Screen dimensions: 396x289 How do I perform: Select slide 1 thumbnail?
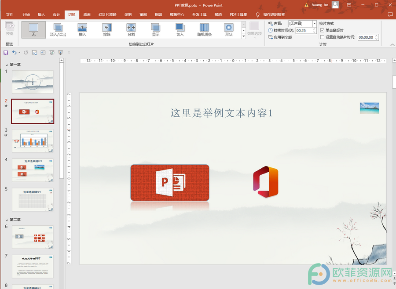pos(33,82)
